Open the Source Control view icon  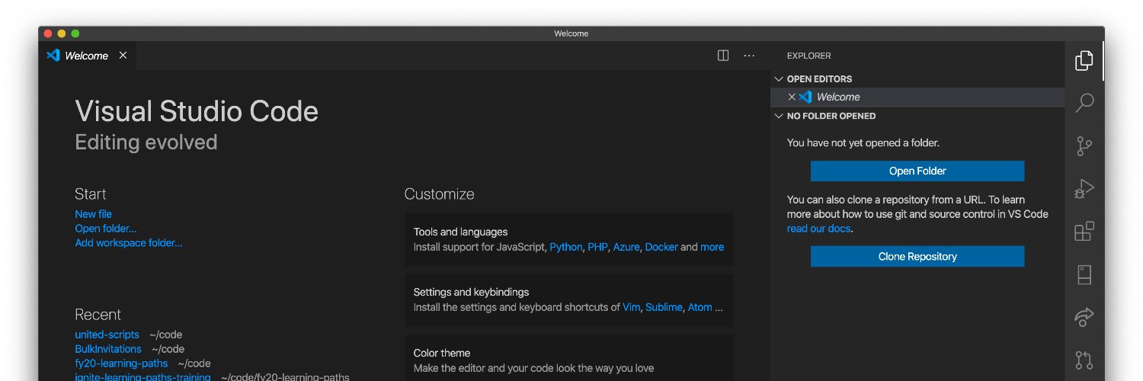pyautogui.click(x=1084, y=146)
